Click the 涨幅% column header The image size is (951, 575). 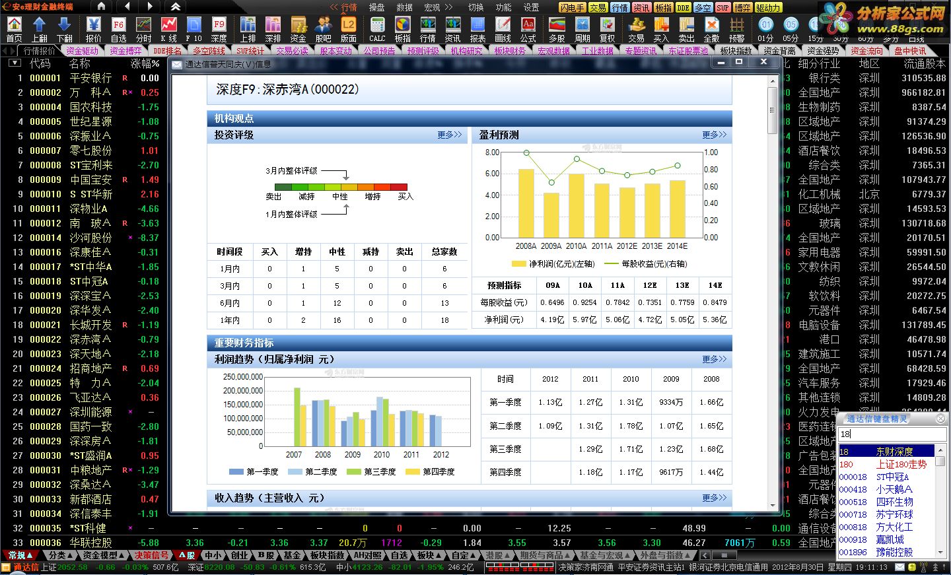click(145, 63)
